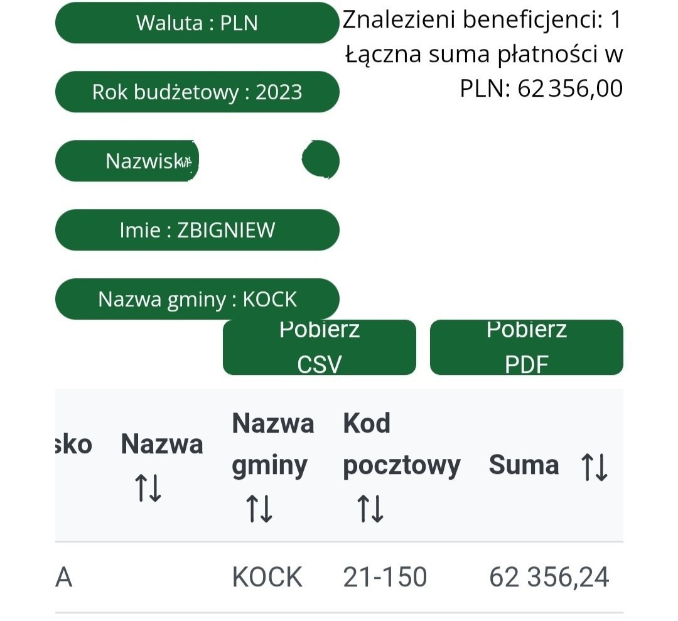Download results with Pobierz PDF
678x621 pixels.
pos(526,347)
